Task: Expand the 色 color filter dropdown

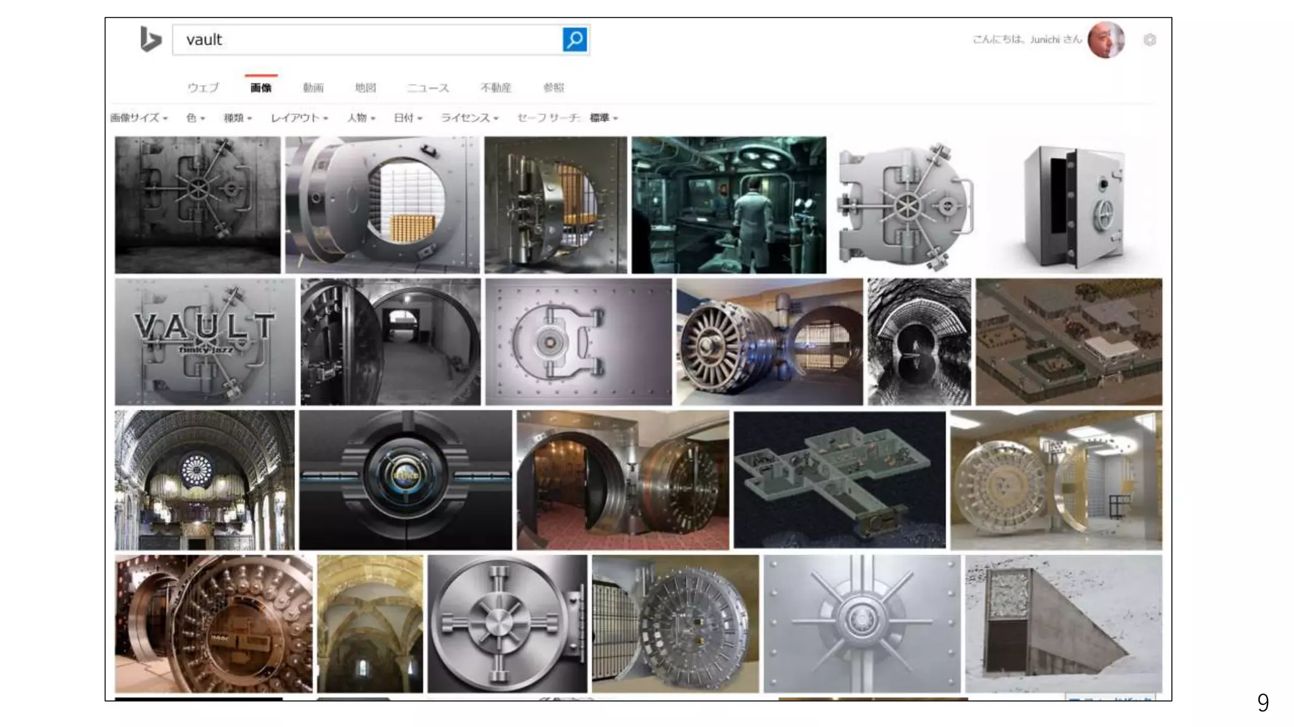Action: 195,118
